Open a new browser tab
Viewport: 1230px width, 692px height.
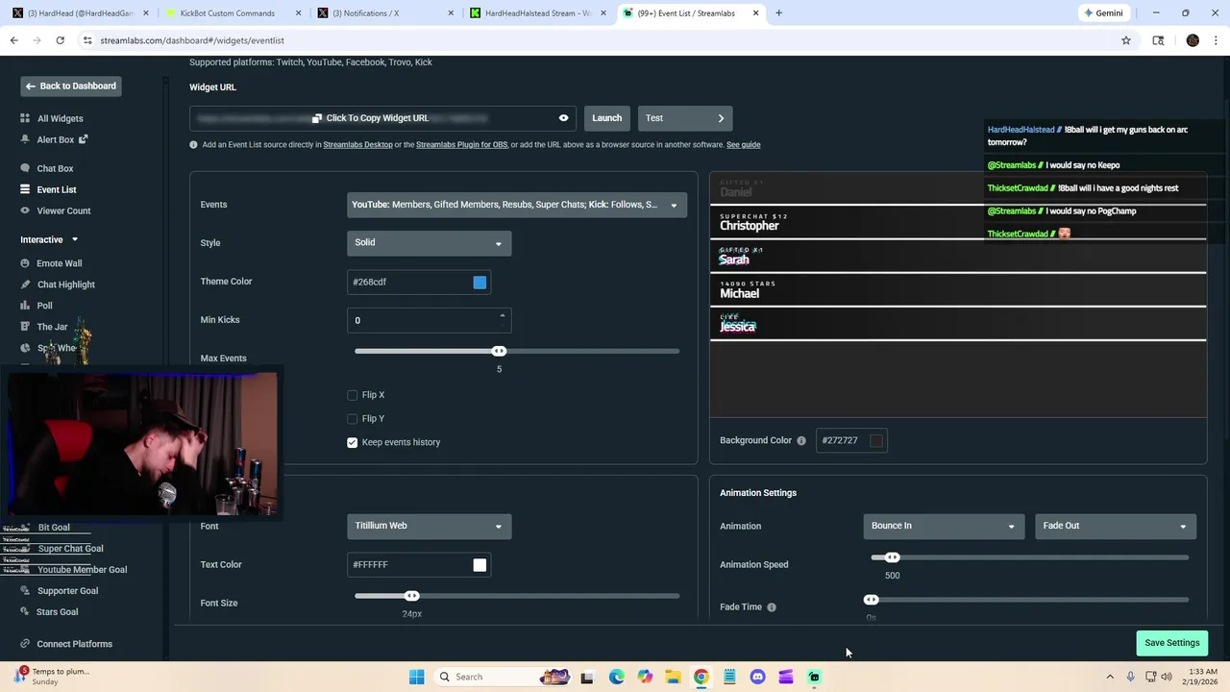(779, 13)
